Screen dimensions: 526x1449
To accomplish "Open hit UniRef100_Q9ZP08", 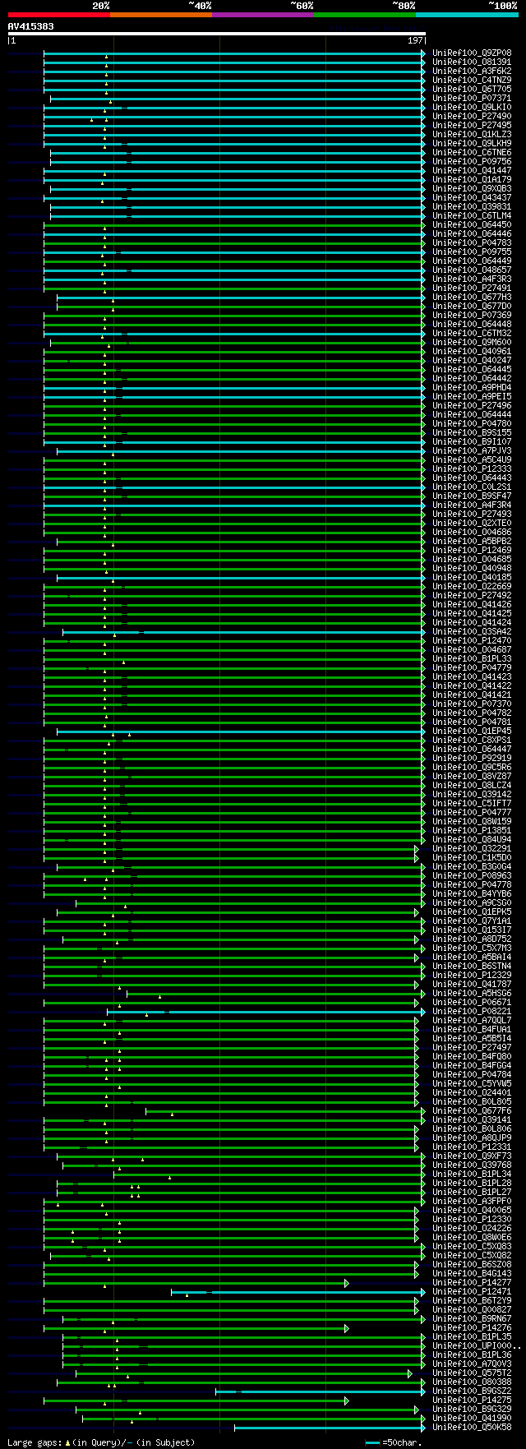I will point(472,53).
